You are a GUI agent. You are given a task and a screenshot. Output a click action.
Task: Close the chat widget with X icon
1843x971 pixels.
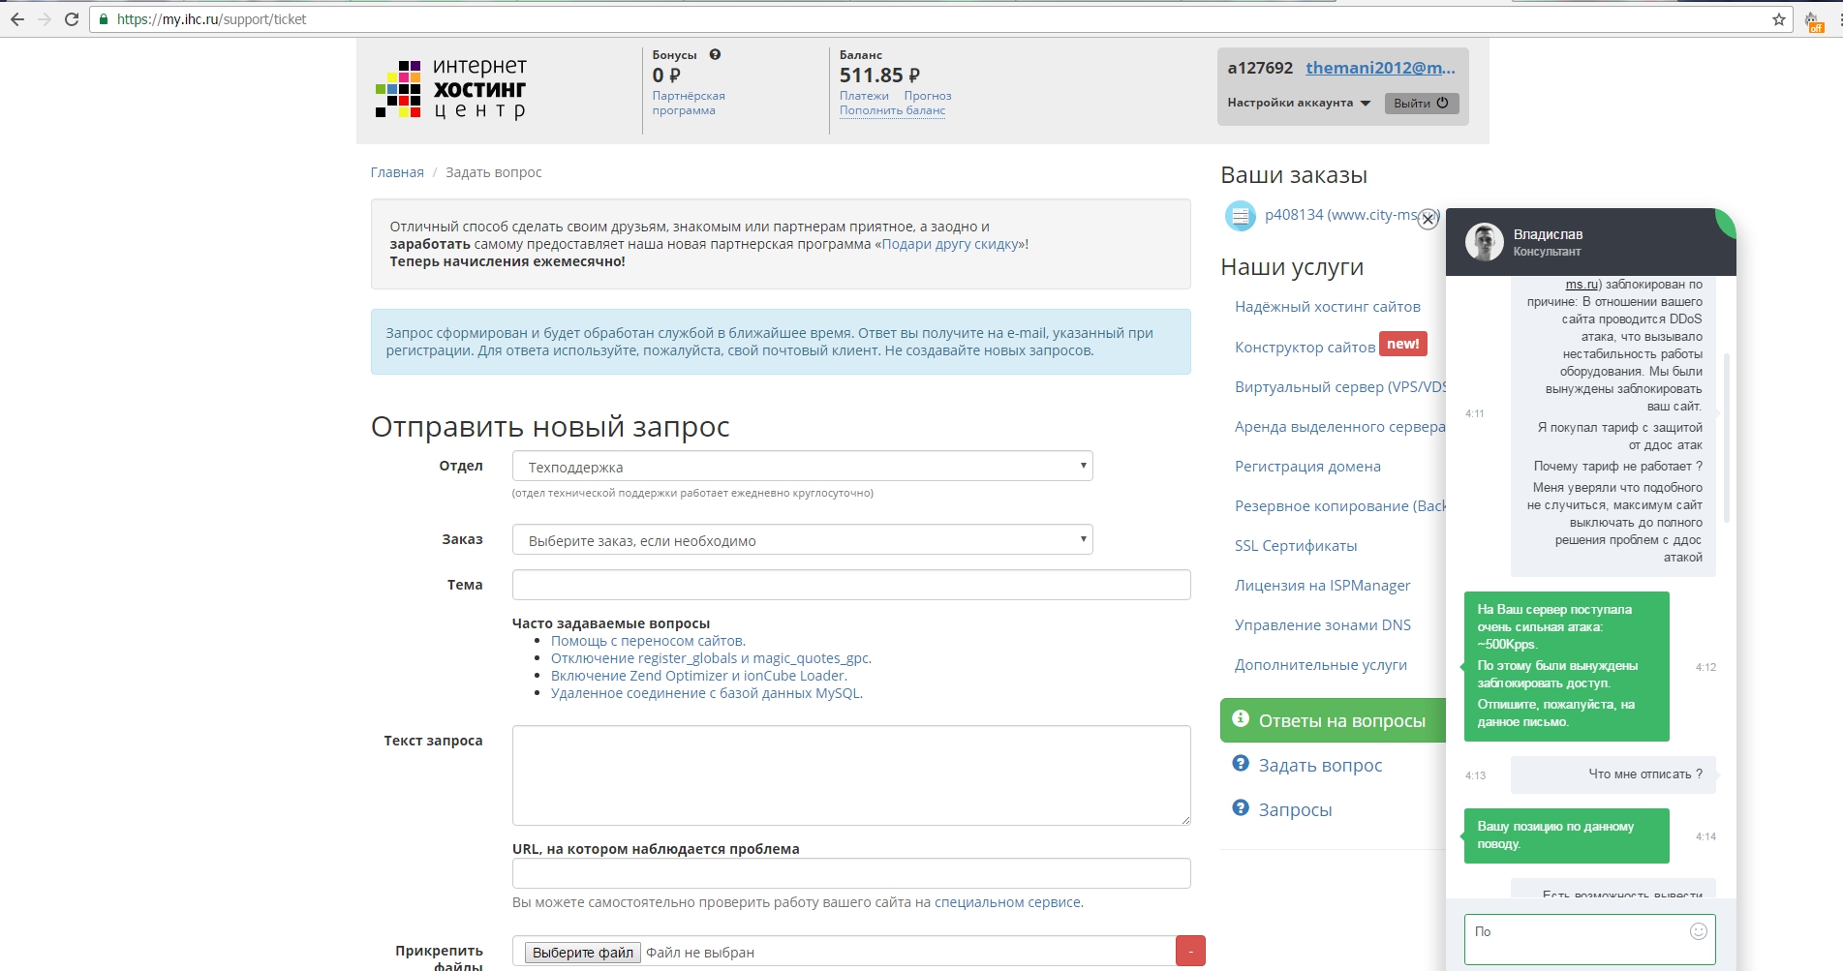click(1428, 220)
